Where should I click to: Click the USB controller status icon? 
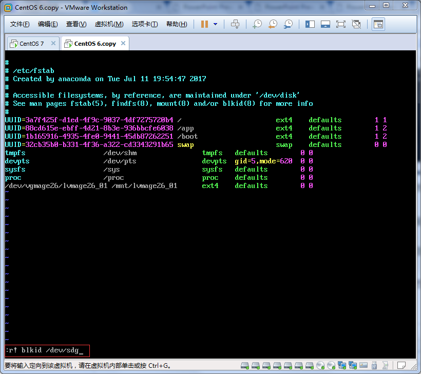[374, 365]
